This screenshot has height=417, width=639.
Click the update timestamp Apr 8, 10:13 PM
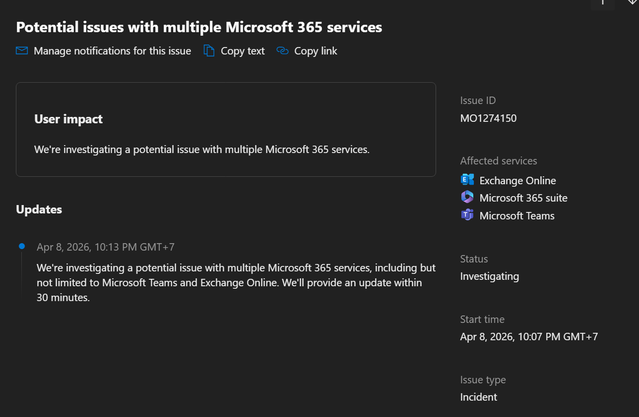[106, 247]
